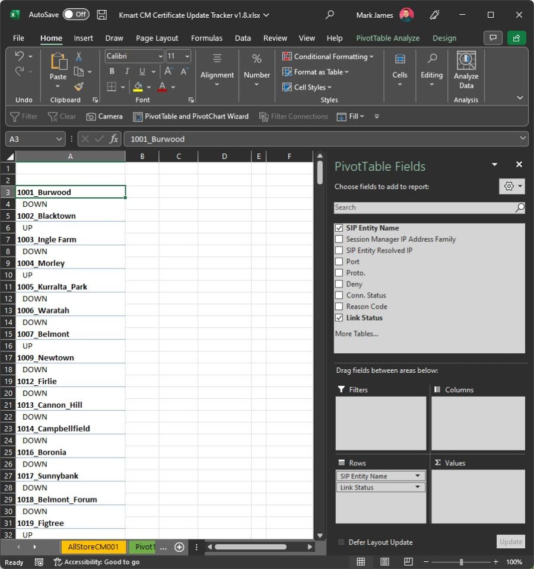
Task: Check the SIP Entity Resolved IP field
Action: pyautogui.click(x=339, y=250)
